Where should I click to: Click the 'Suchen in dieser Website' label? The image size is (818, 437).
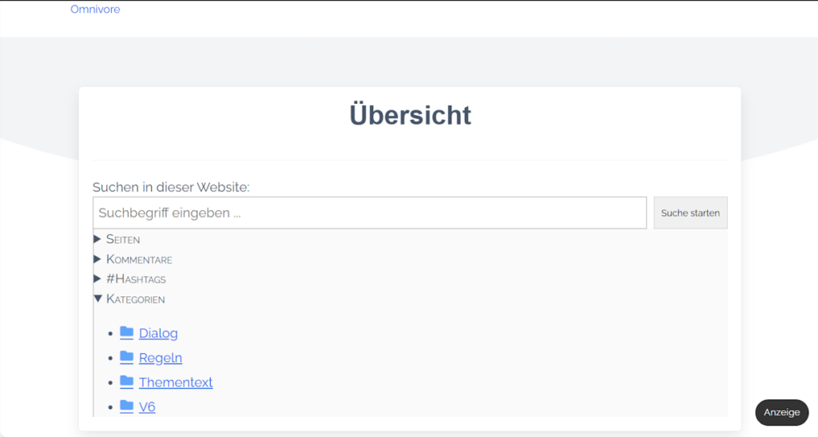click(x=171, y=187)
